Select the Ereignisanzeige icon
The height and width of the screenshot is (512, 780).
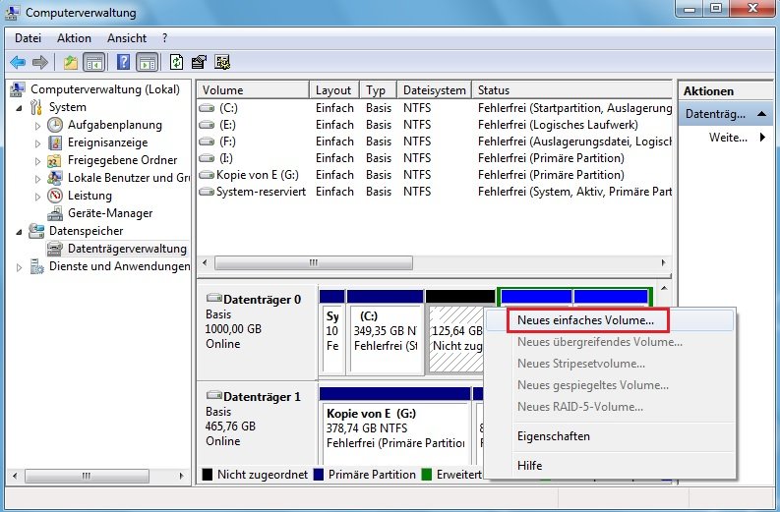(55, 142)
